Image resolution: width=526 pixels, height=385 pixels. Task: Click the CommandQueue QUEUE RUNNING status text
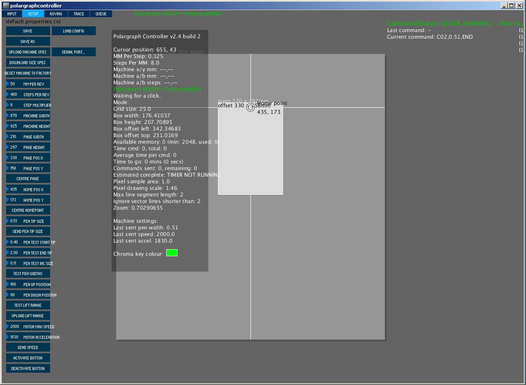click(x=456, y=23)
